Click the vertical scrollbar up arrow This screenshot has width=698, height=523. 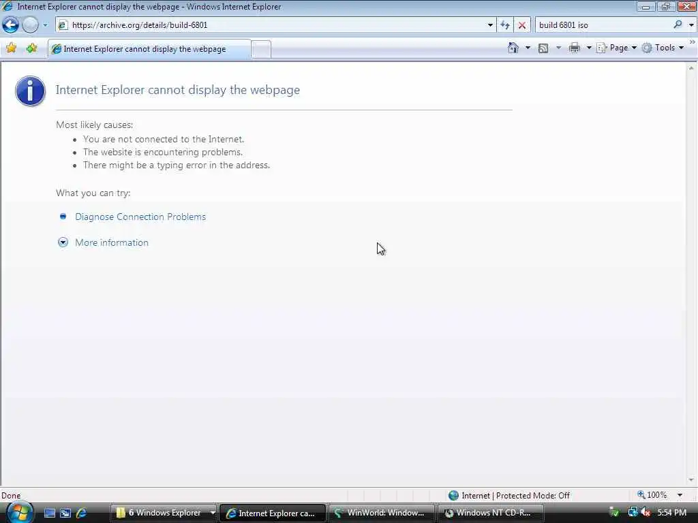[691, 68]
